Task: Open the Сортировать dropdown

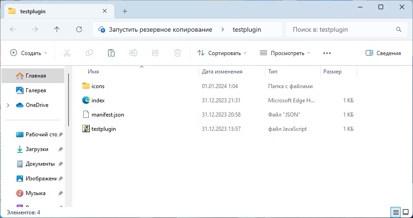Action: tap(222, 53)
